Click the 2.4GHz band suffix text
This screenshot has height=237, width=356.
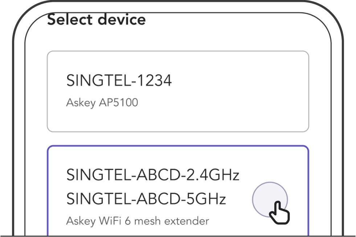tap(213, 175)
